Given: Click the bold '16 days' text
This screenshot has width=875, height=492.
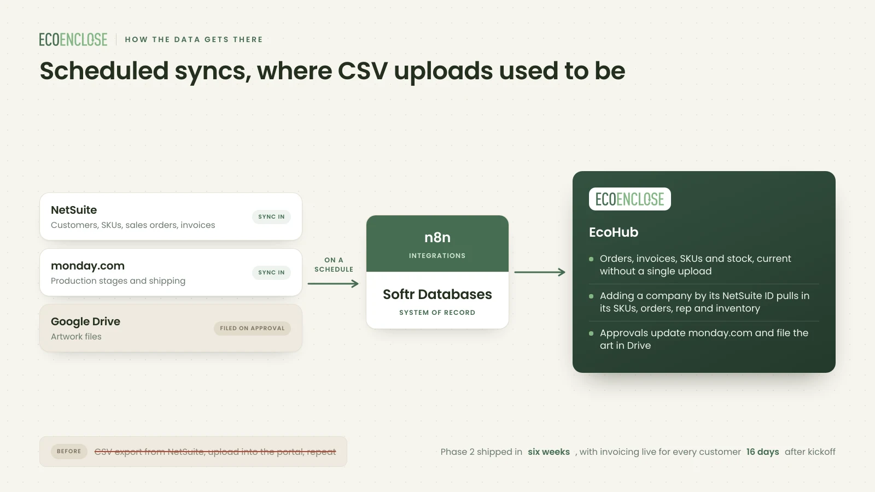Looking at the screenshot, I should pos(762,452).
